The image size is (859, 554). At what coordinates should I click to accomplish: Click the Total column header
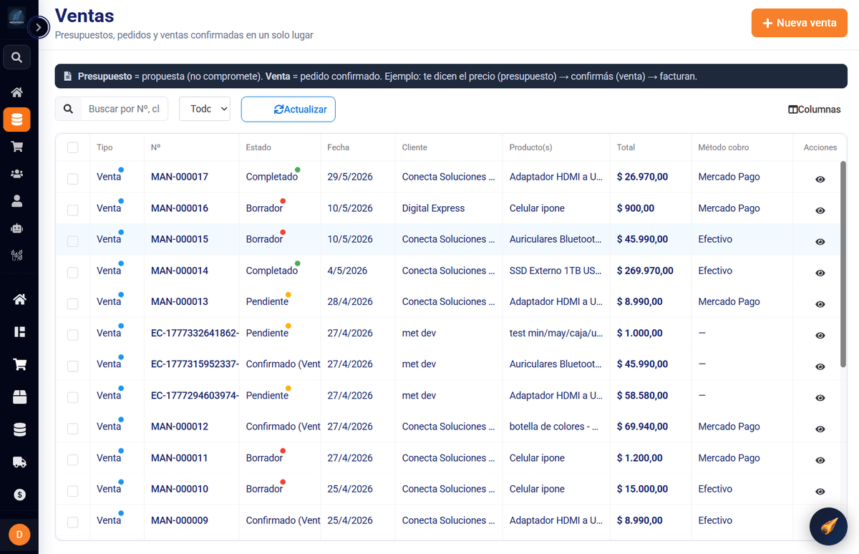(626, 147)
